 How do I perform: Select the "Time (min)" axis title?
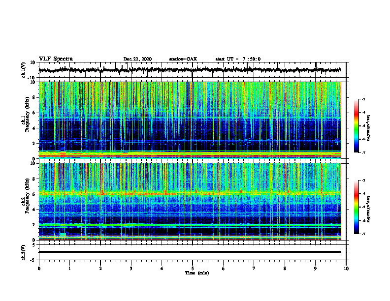click(x=197, y=273)
